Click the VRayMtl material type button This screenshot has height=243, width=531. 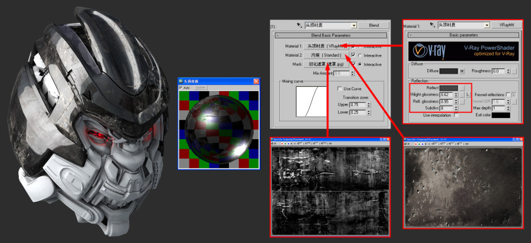pyautogui.click(x=507, y=26)
